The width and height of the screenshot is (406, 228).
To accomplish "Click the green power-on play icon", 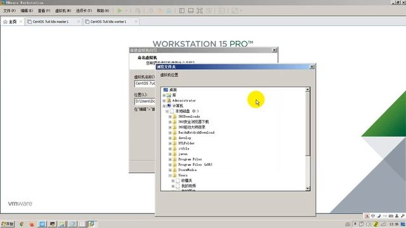I will tap(120, 11).
